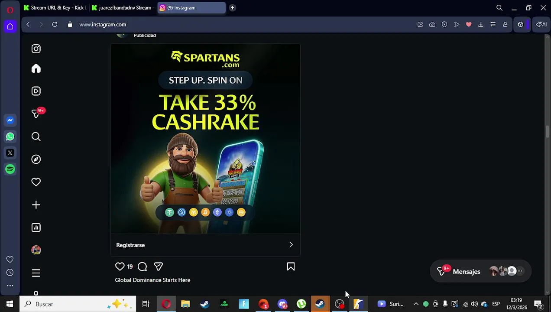Open Spartans ad image
The width and height of the screenshot is (551, 312).
tap(205, 139)
